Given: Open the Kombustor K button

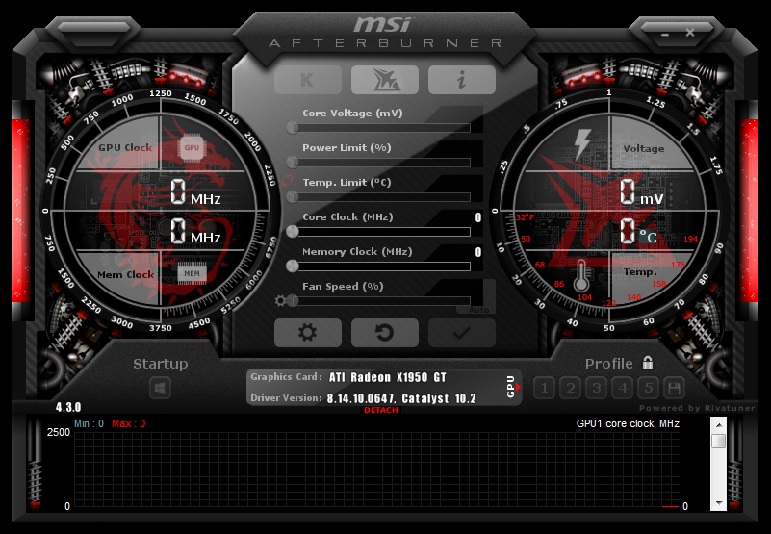Looking at the screenshot, I should tap(308, 80).
